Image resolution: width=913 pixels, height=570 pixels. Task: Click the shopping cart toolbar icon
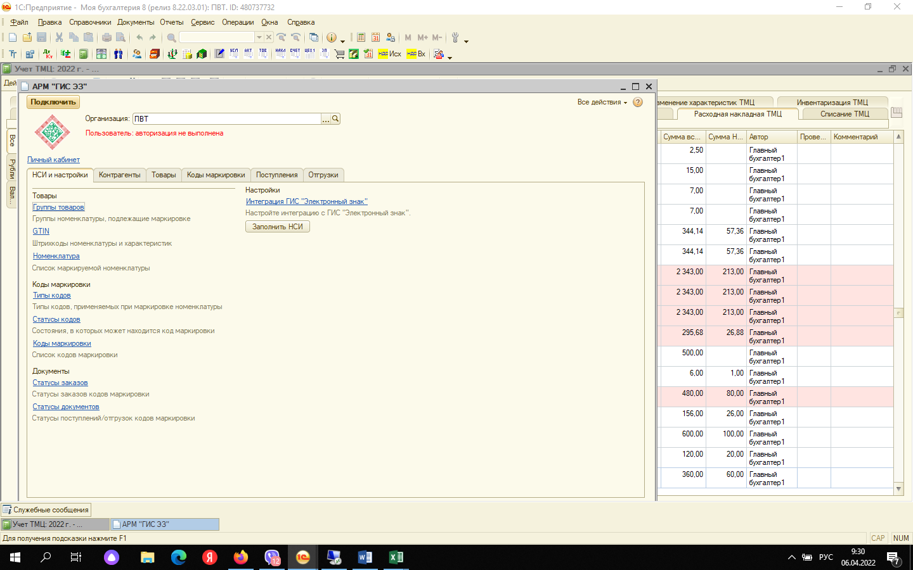click(x=339, y=54)
